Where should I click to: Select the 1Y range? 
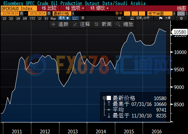point(40,18)
